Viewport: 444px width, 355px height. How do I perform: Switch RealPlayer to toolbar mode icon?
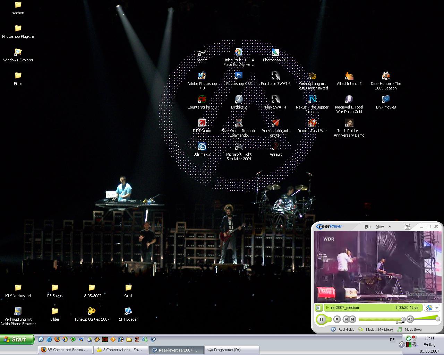(x=408, y=227)
